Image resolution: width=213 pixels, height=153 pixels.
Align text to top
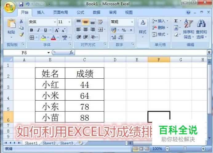[78, 22]
